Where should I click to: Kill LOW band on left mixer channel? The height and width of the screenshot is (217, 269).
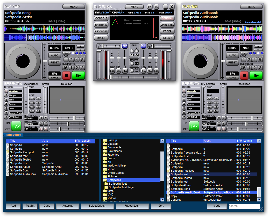tap(112, 71)
